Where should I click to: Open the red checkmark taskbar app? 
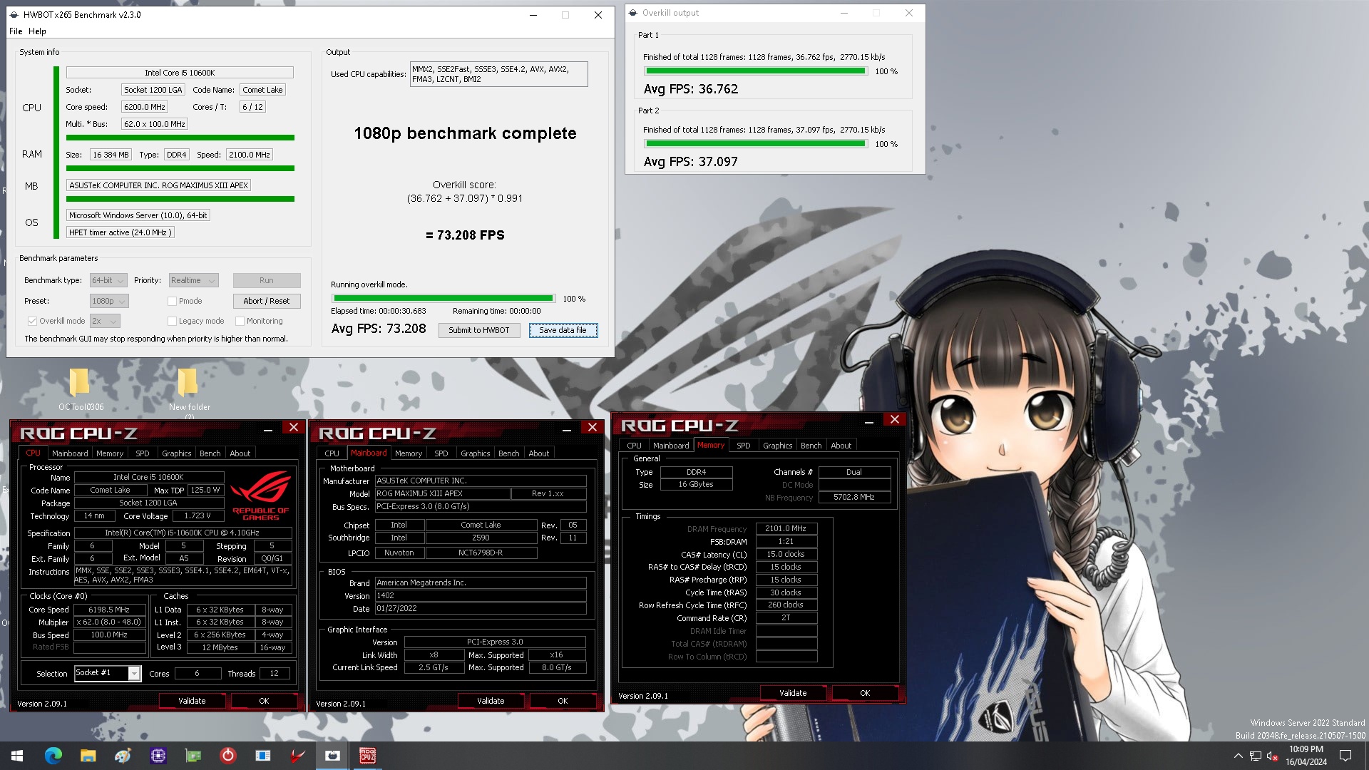(x=297, y=756)
